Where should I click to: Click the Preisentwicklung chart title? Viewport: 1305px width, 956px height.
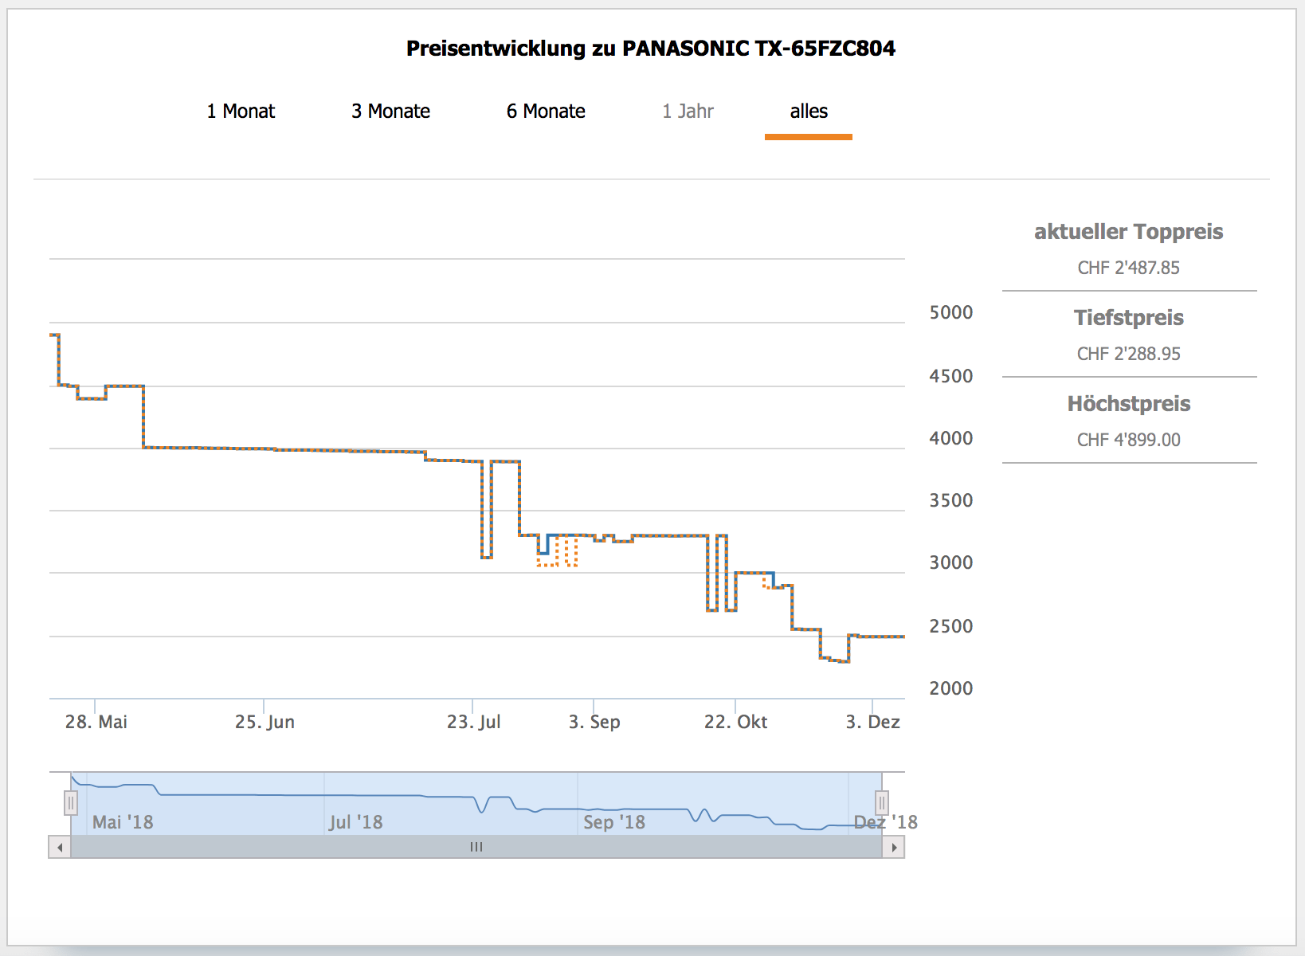[651, 49]
